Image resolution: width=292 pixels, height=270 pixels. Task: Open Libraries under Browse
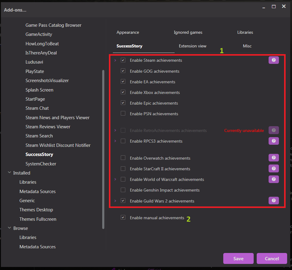tap(28, 237)
